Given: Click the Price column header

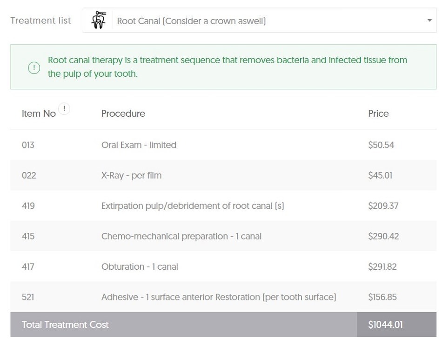Looking at the screenshot, I should coord(378,113).
